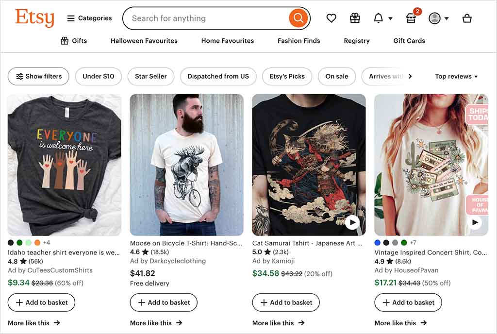Play video on Cat Samurai Tshirt
497x334 pixels.
[x=352, y=222]
